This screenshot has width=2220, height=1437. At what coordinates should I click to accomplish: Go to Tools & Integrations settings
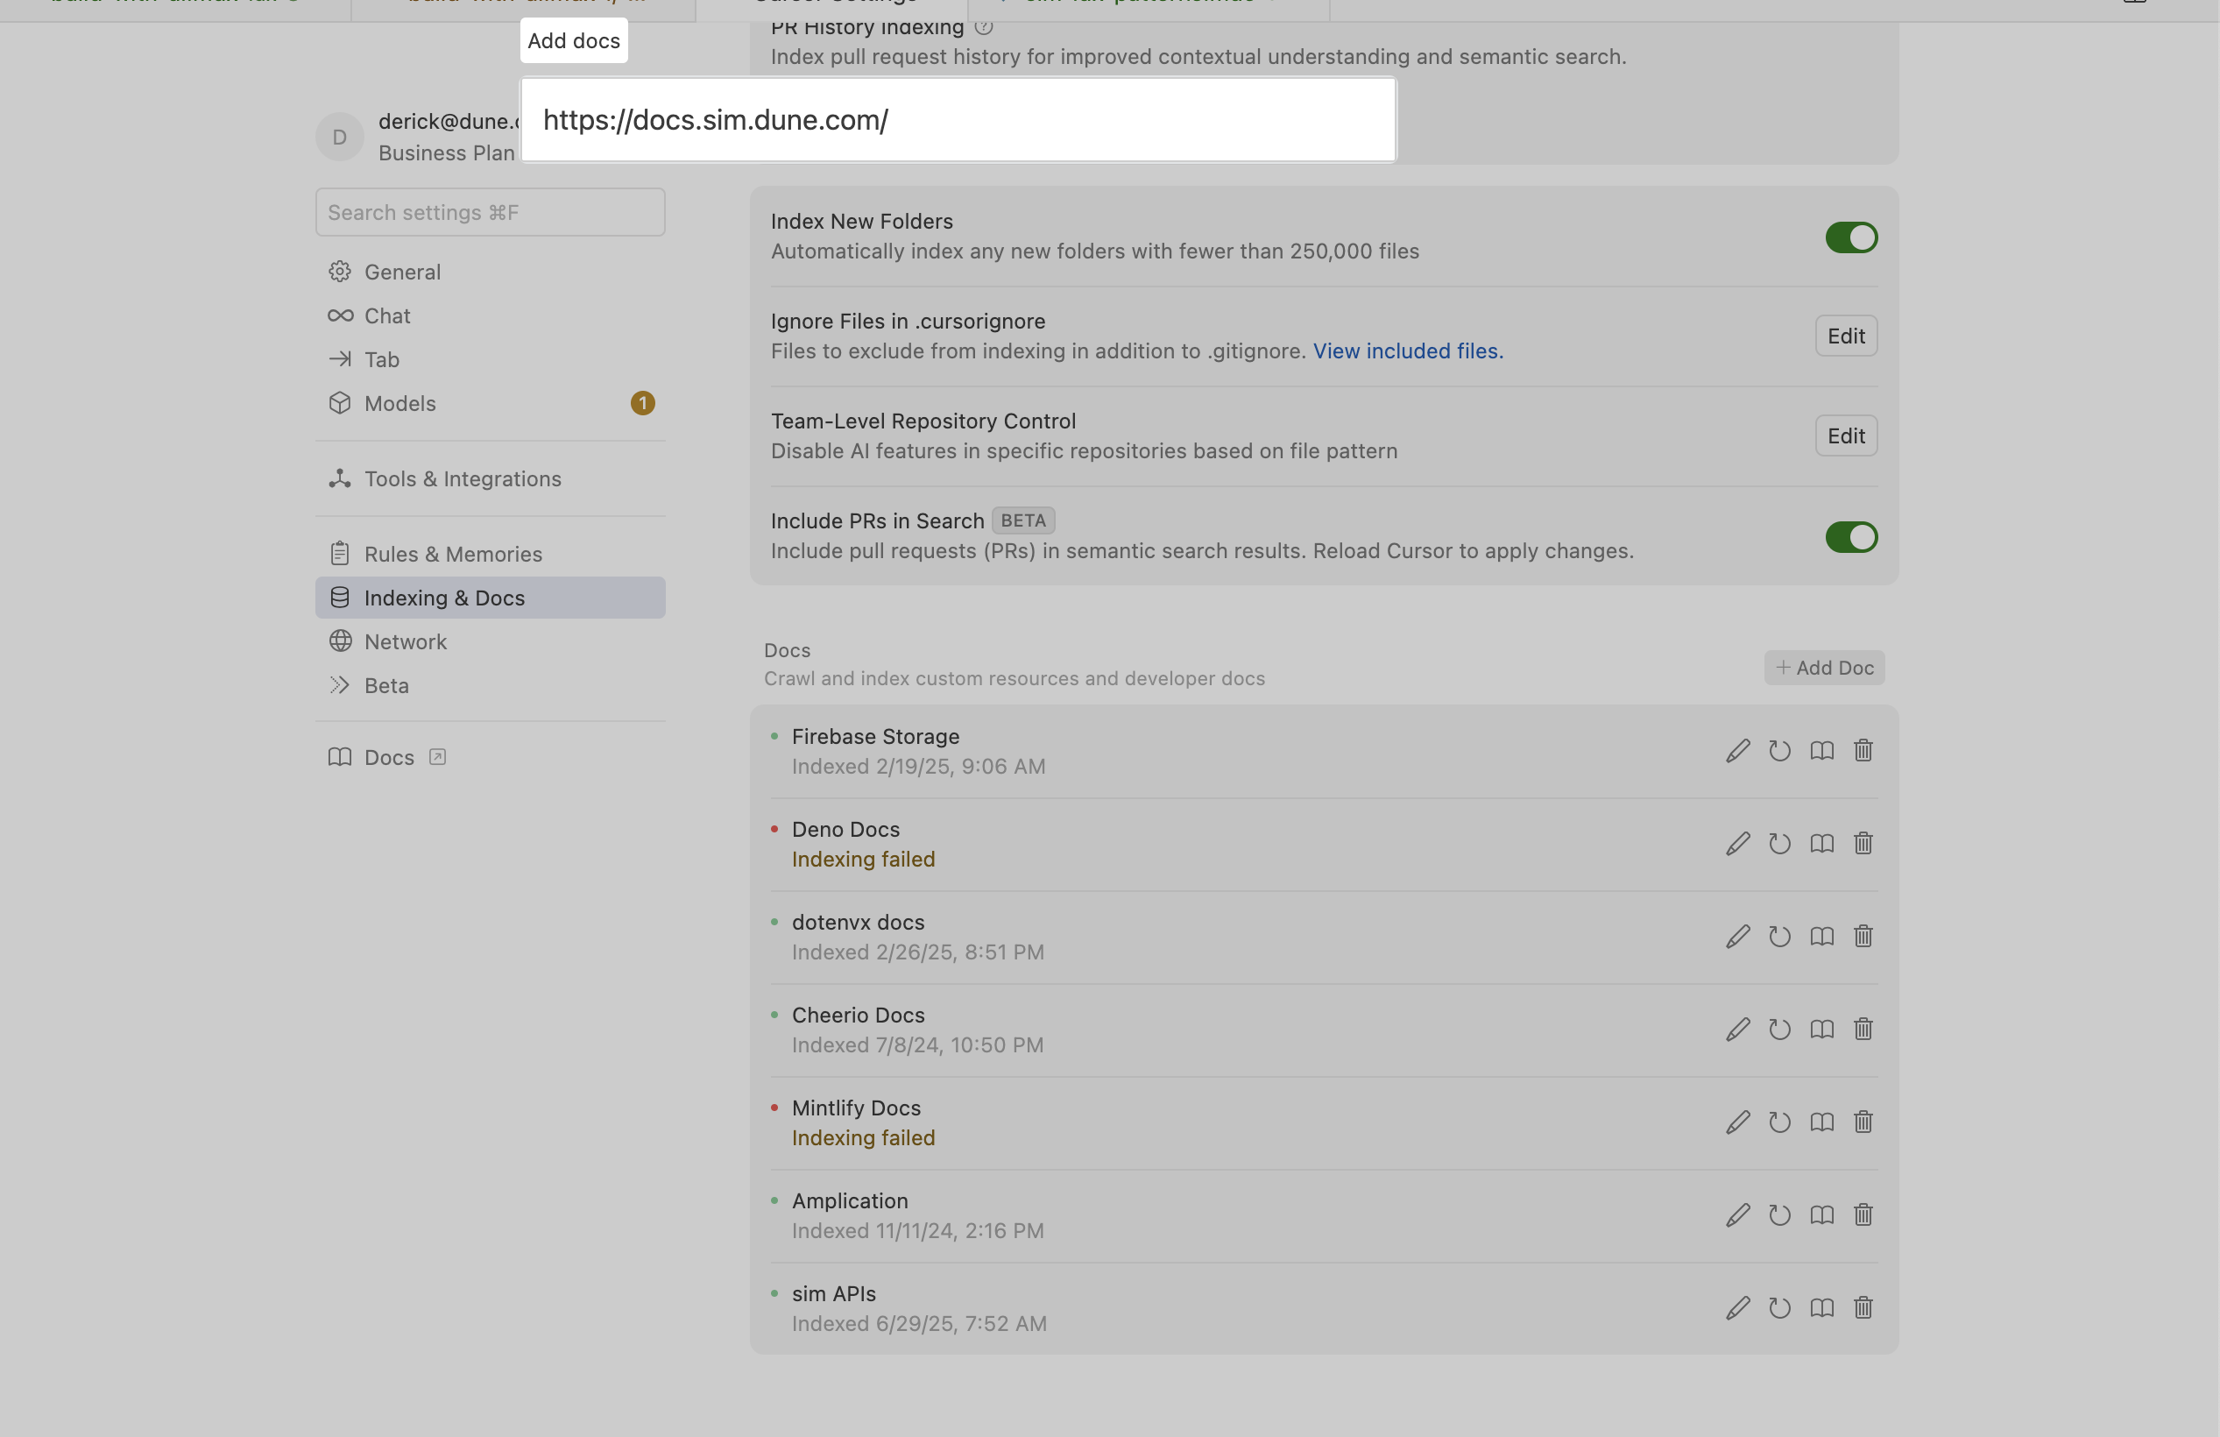[463, 478]
